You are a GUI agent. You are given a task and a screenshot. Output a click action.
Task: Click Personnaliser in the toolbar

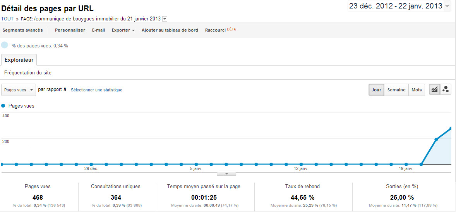tap(70, 30)
